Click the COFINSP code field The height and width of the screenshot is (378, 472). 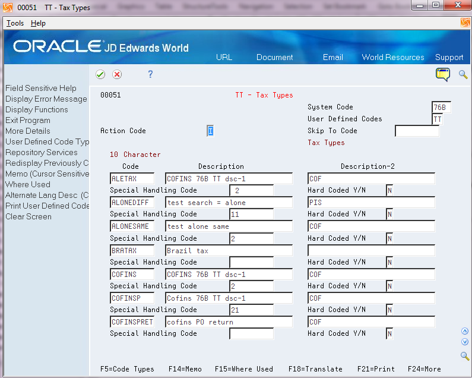(132, 298)
